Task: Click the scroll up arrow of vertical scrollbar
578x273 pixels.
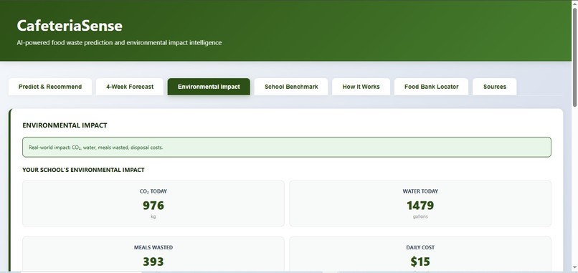Action: (574, 4)
